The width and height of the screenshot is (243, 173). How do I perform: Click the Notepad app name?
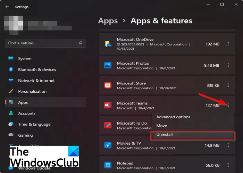point(125,163)
